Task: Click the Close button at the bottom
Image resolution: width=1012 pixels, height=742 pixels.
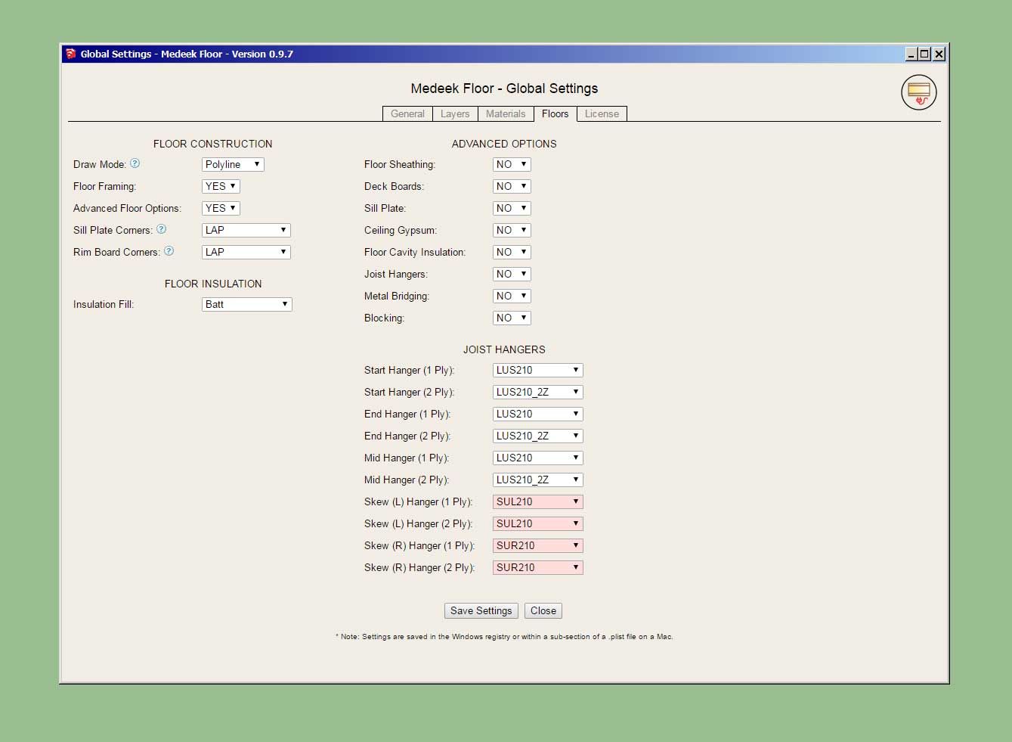Action: (543, 610)
